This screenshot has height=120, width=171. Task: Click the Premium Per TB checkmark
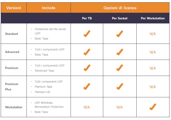[87, 68]
